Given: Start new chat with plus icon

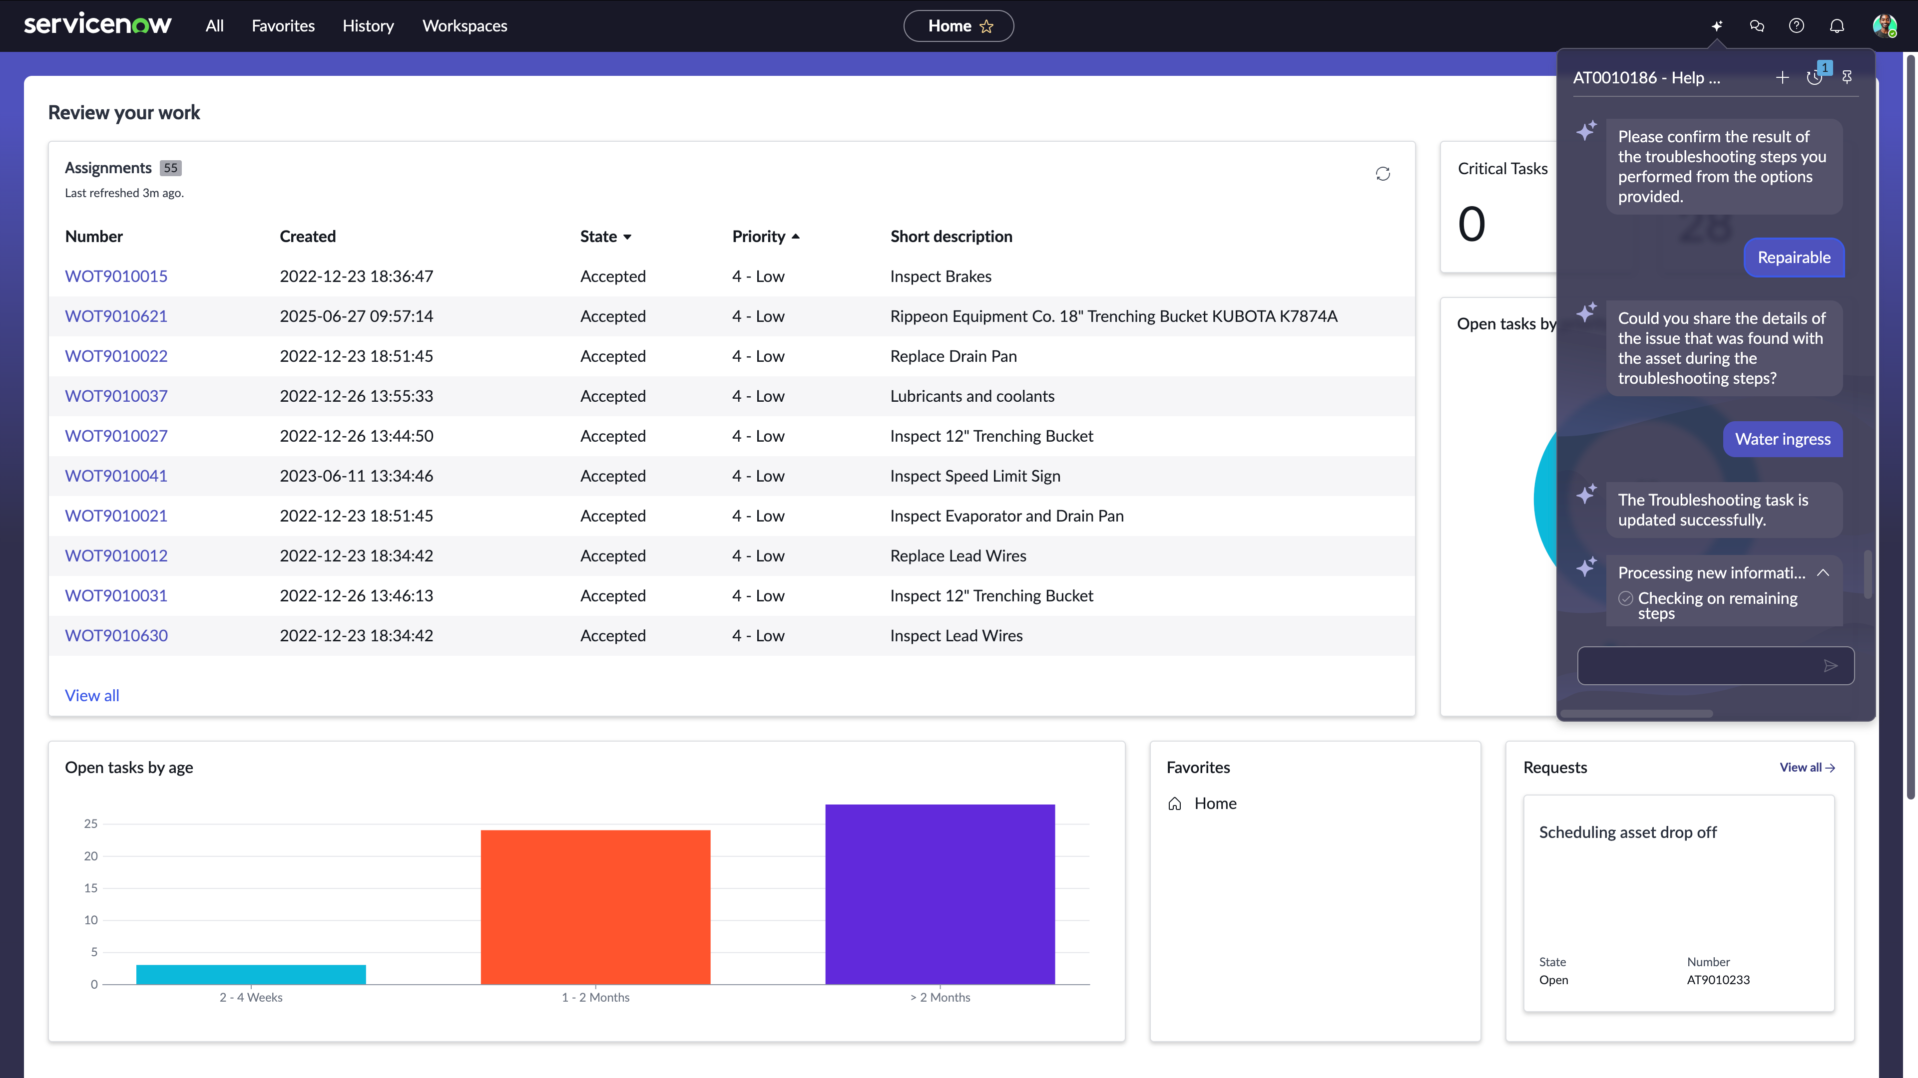Looking at the screenshot, I should [x=1783, y=77].
